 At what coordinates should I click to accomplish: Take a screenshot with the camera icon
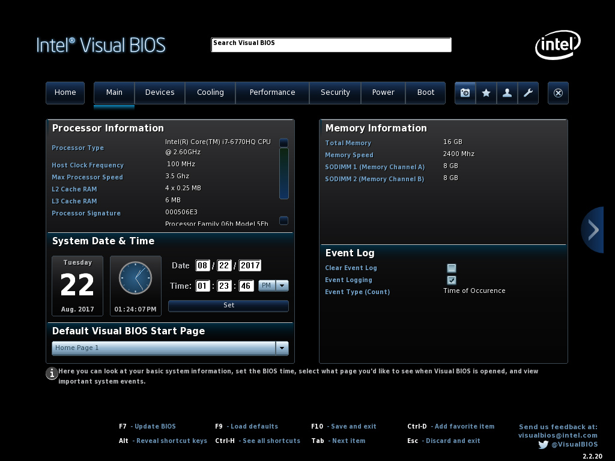(x=465, y=92)
